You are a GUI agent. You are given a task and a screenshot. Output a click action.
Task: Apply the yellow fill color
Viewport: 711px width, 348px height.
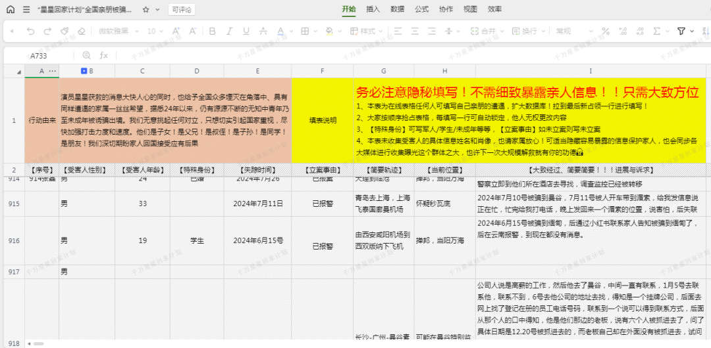tap(329, 32)
